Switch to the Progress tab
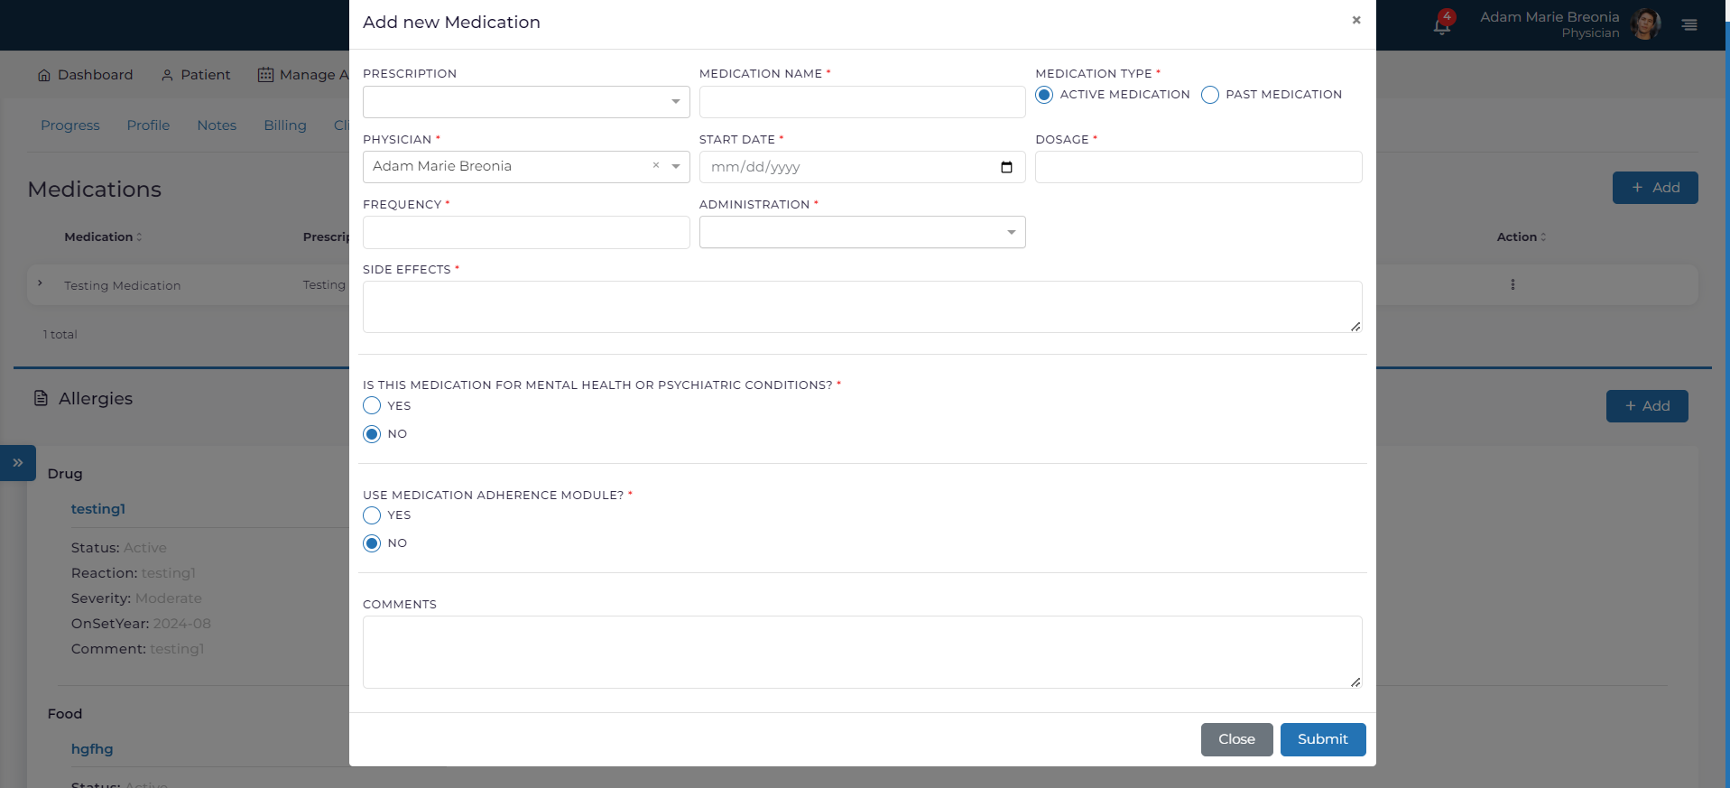The height and width of the screenshot is (788, 1730). pyautogui.click(x=69, y=125)
